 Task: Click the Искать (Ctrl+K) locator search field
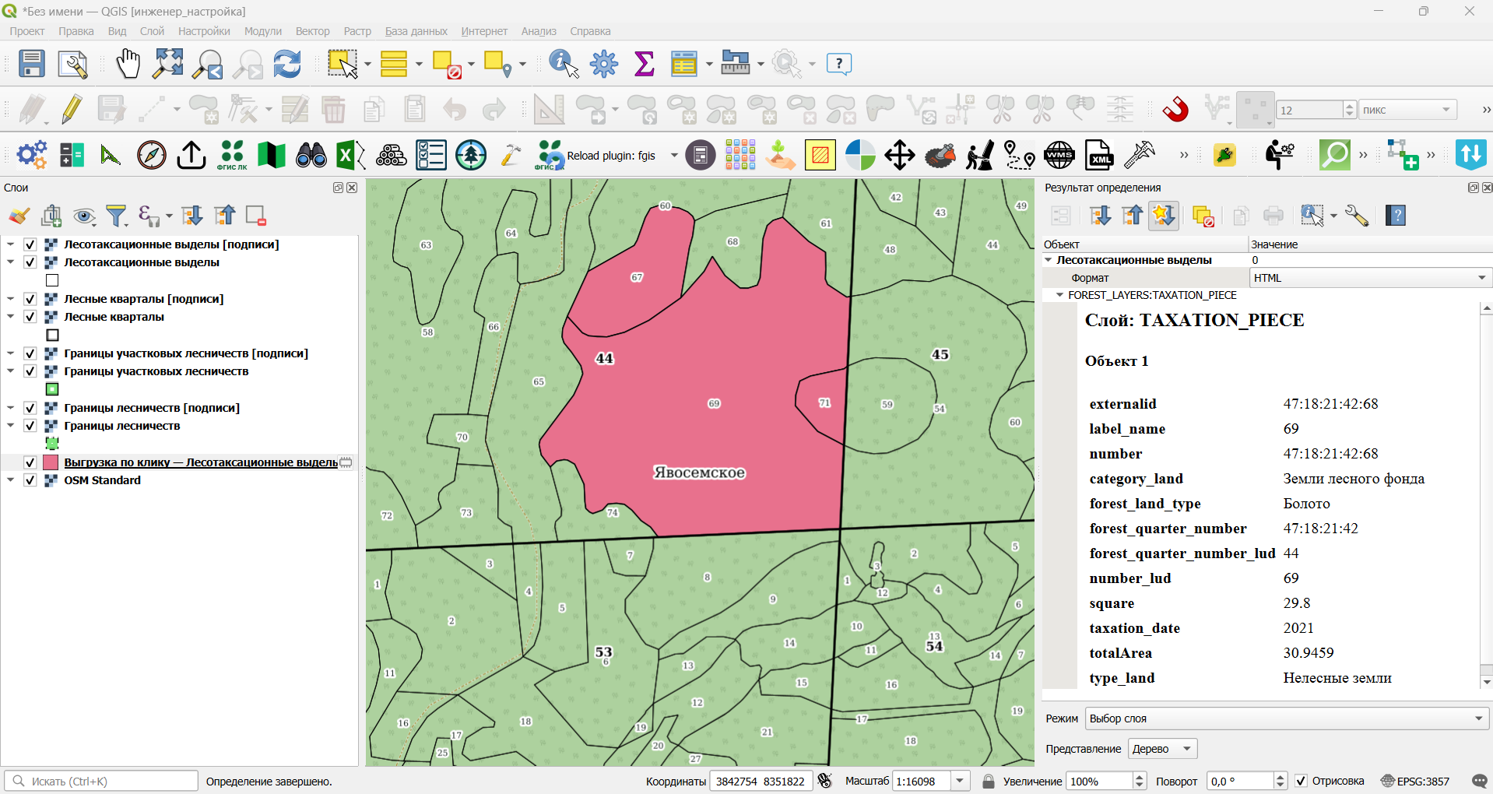click(x=101, y=781)
